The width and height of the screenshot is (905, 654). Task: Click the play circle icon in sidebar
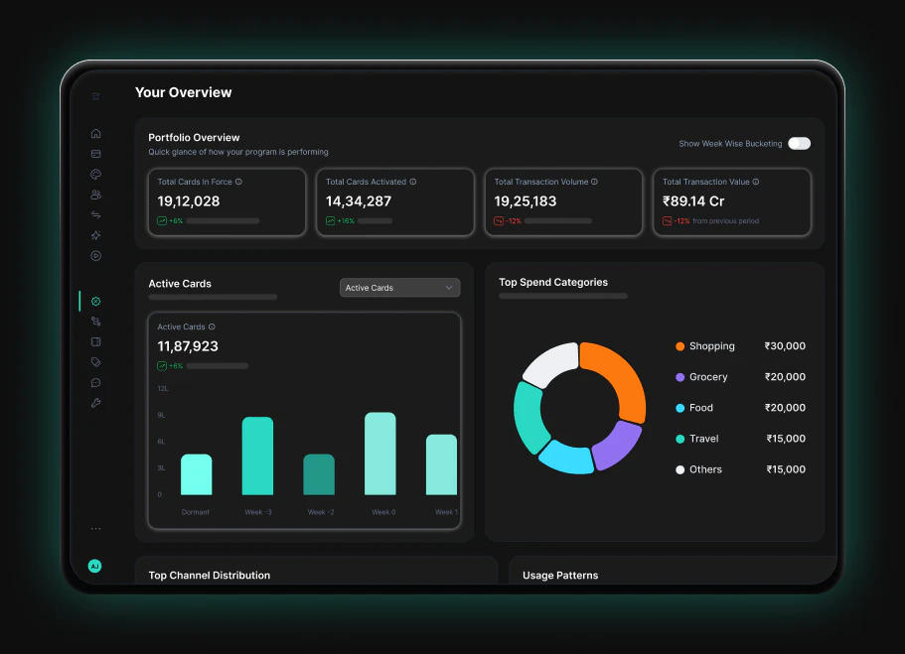(x=95, y=256)
